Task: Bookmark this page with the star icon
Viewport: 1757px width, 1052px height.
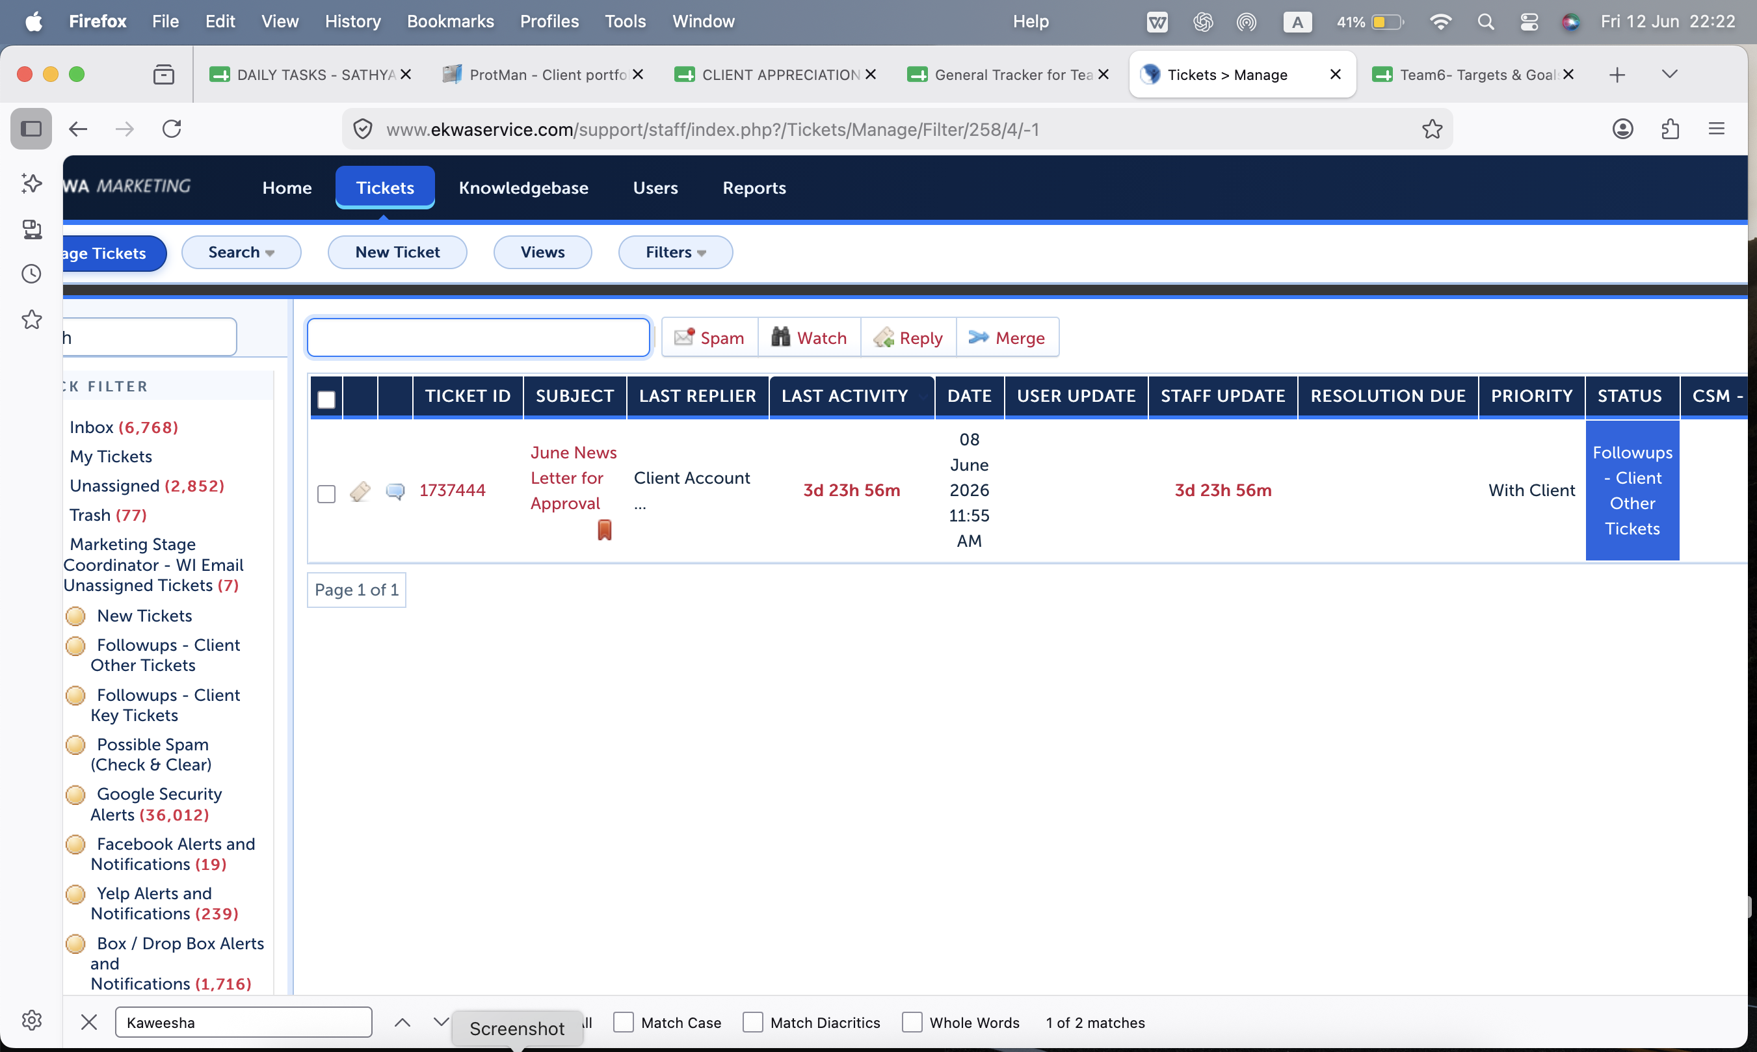Action: 1432,128
